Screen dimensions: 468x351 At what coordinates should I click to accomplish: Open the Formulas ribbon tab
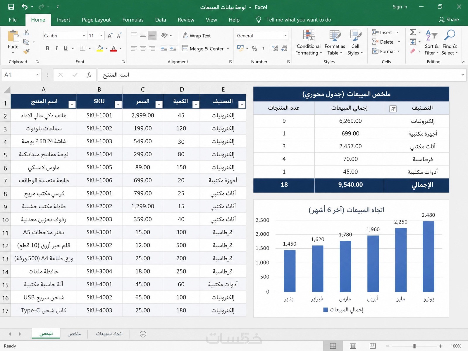133,20
